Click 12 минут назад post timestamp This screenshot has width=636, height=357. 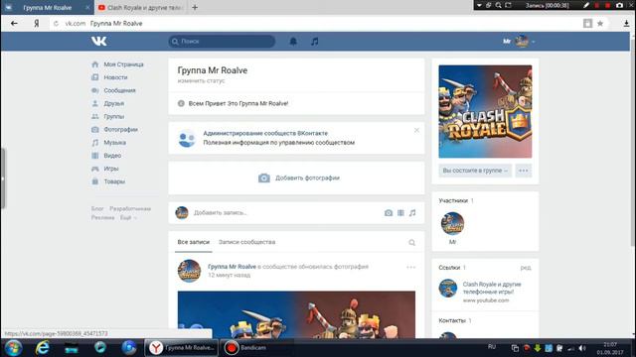click(230, 276)
